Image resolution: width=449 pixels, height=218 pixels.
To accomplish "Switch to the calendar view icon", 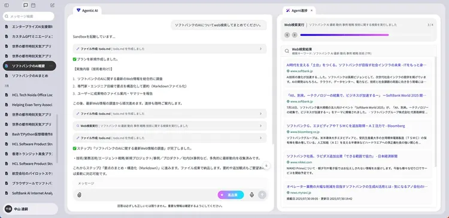I will [33, 5].
